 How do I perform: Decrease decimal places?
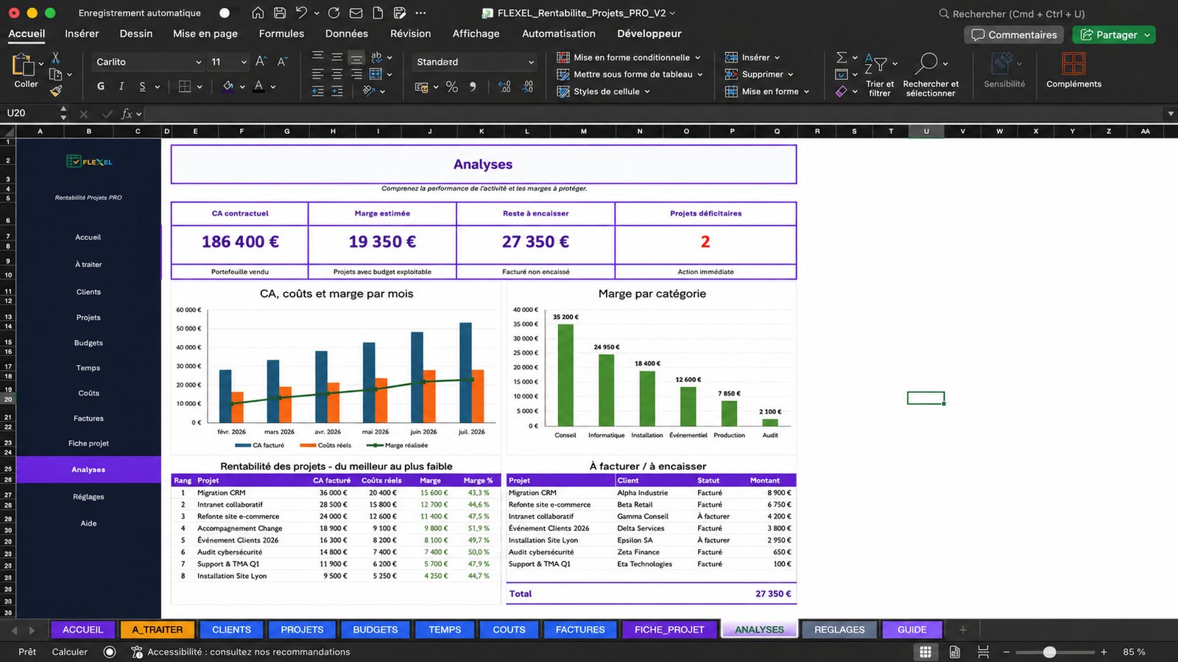(x=528, y=87)
